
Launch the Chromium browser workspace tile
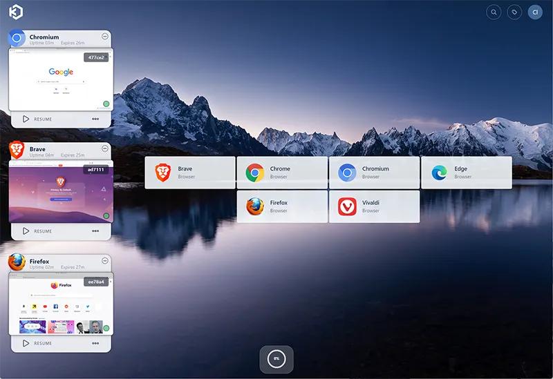(x=374, y=173)
